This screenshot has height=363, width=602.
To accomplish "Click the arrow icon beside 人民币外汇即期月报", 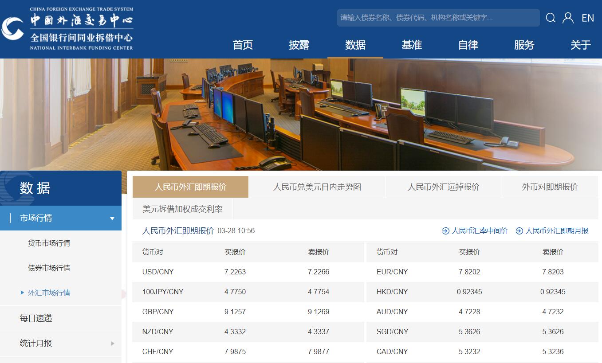I will click(519, 231).
